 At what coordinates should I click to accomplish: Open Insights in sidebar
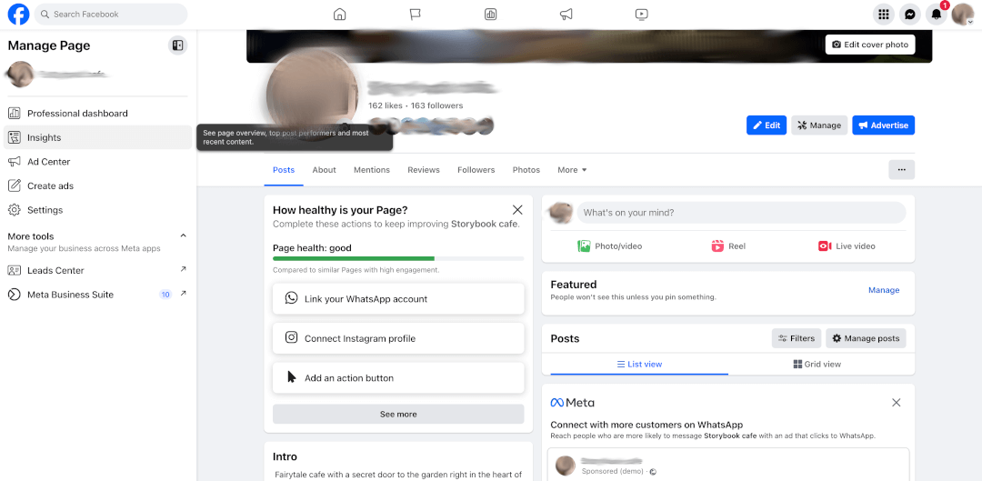[97, 137]
